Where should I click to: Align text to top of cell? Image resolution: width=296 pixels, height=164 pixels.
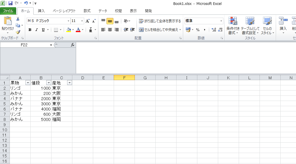[103, 21]
